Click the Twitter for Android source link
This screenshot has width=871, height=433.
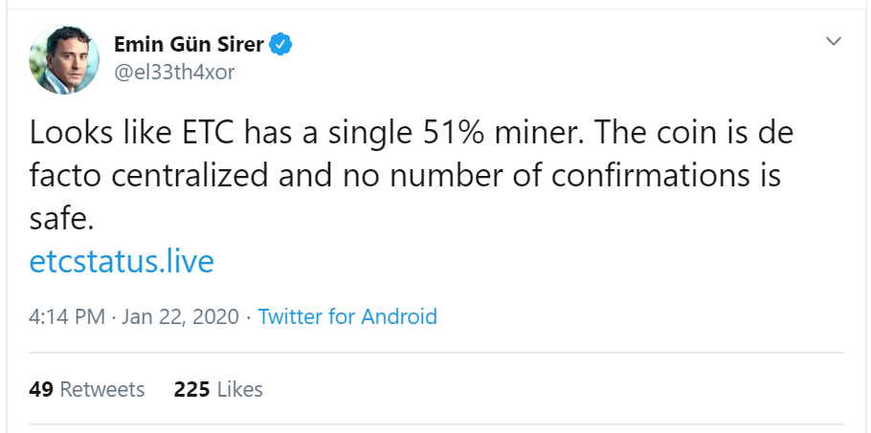click(x=347, y=317)
